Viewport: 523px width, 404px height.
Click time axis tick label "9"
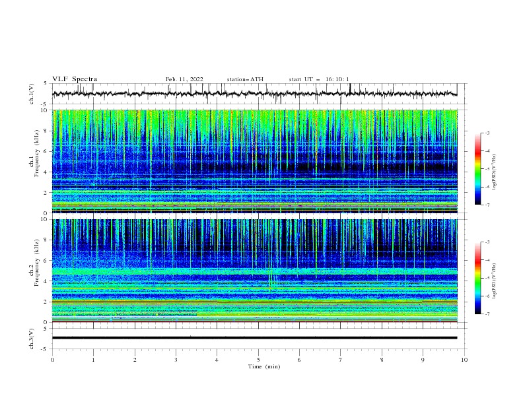(423, 360)
